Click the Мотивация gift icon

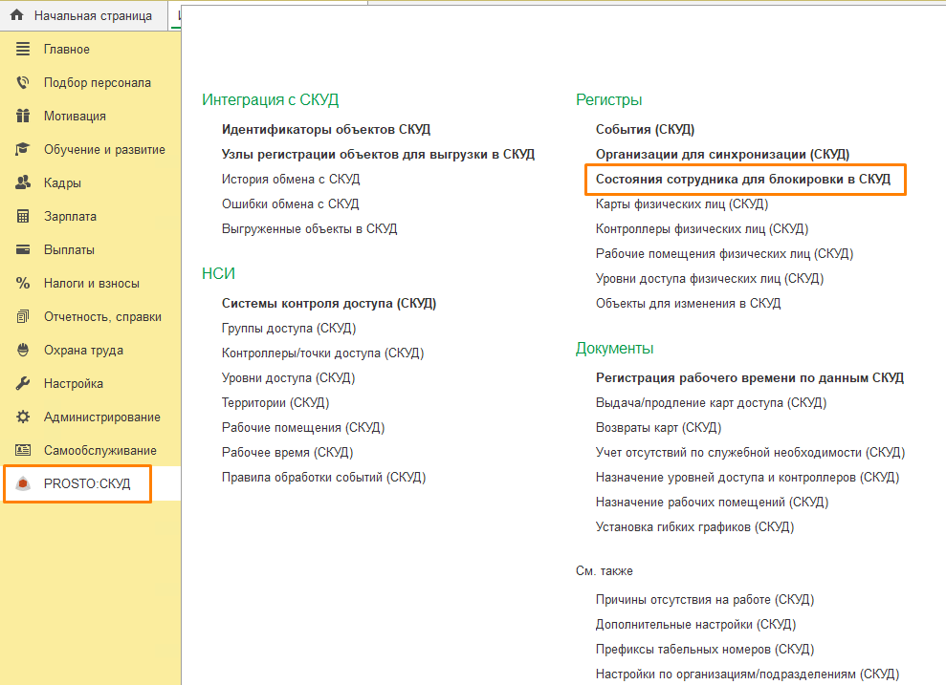23,117
